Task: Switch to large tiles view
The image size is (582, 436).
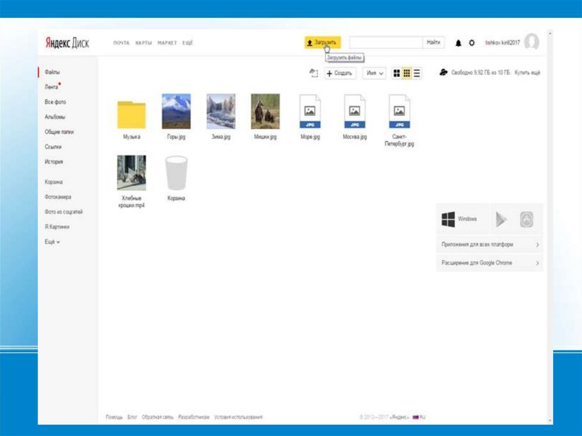Action: [x=397, y=73]
